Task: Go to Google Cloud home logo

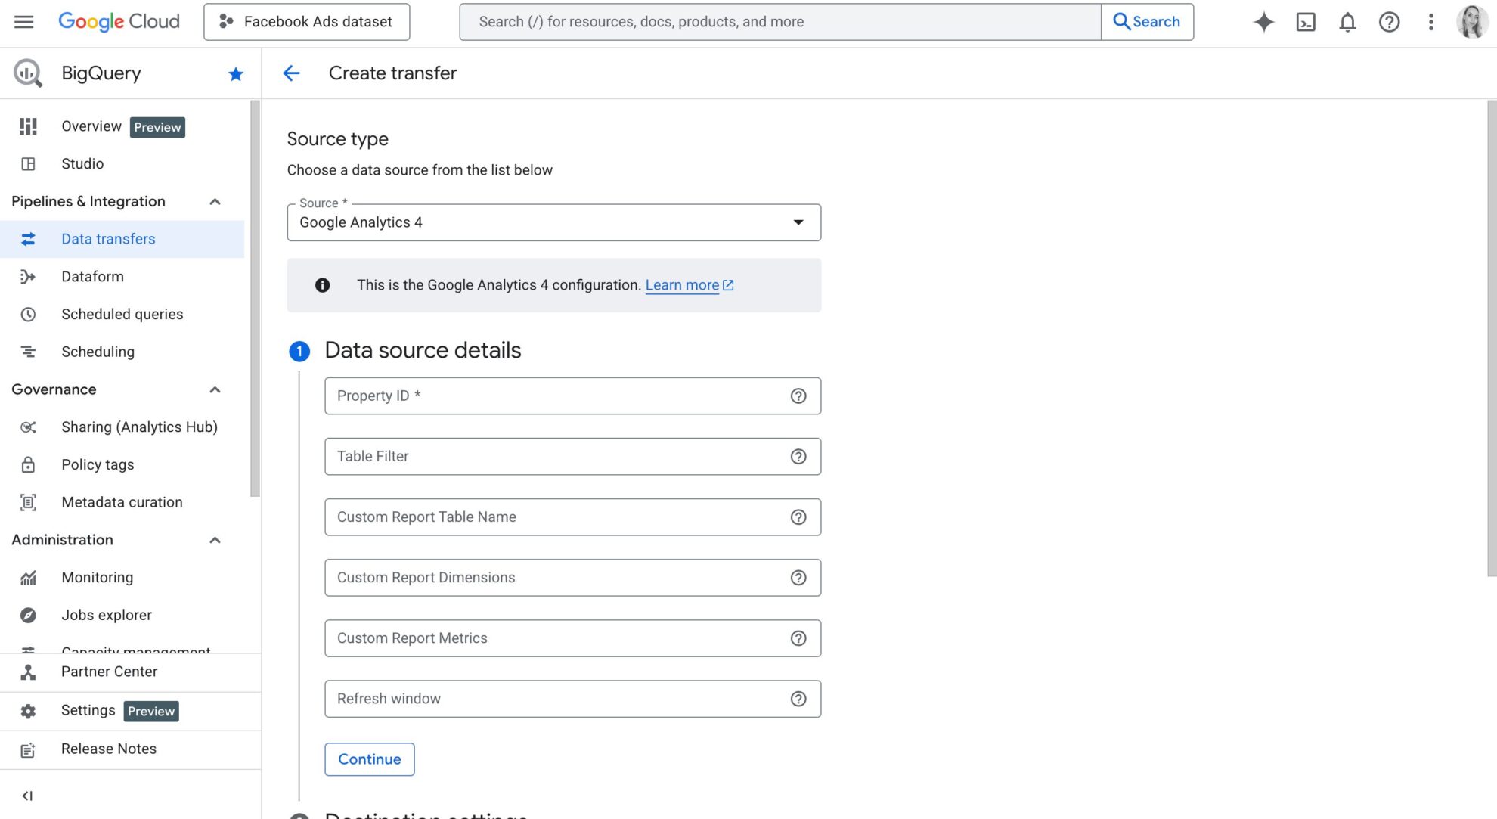Action: coord(119,22)
